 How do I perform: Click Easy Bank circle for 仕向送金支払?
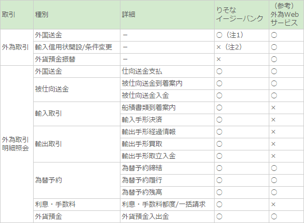tap(219, 72)
